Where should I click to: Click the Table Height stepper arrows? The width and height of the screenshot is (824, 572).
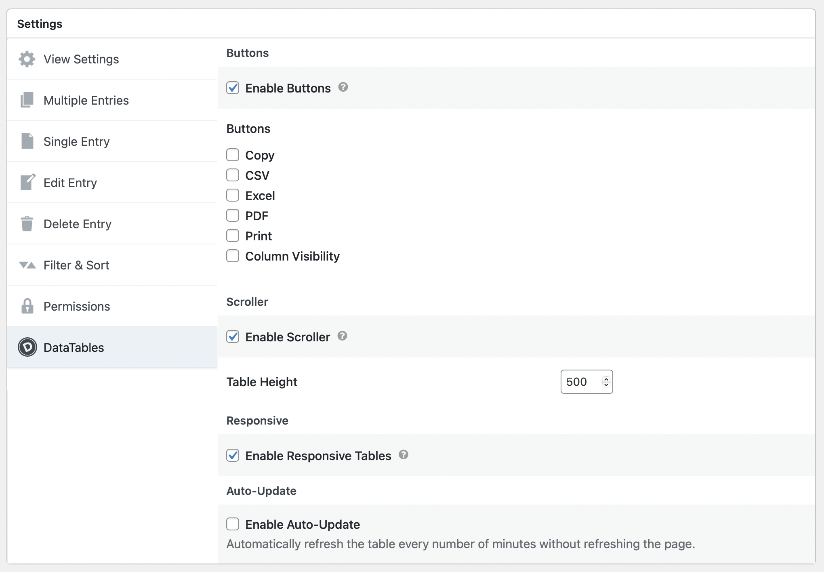(x=606, y=382)
